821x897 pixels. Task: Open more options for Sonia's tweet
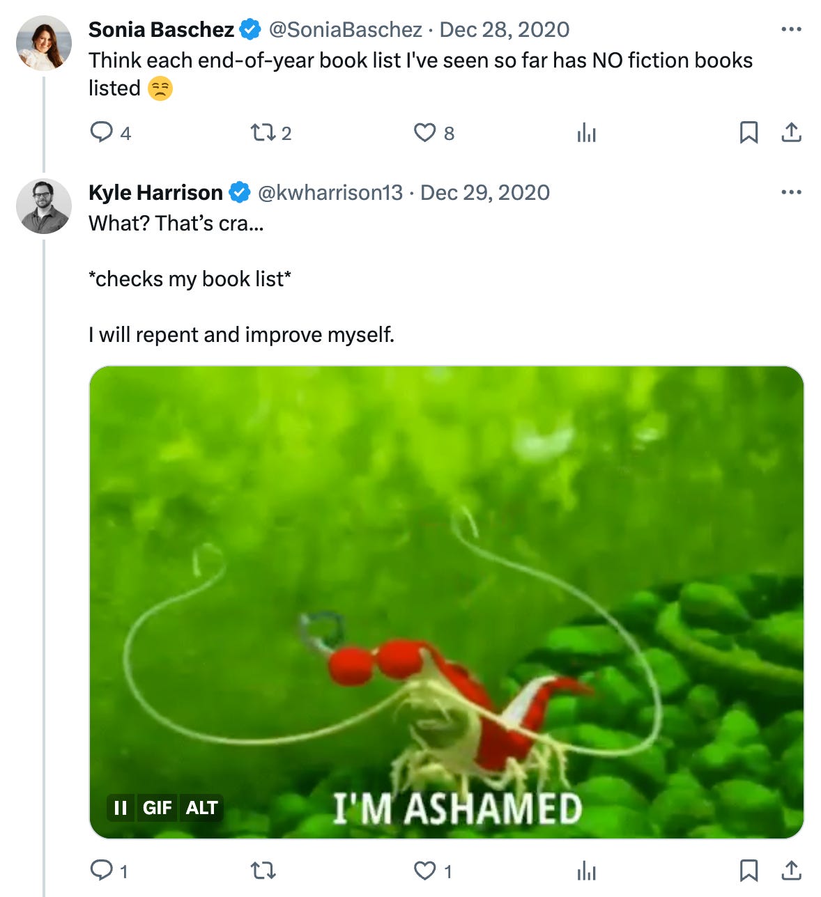791,29
